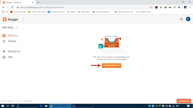Open the Apl apps bookmark
This screenshot has height=108, width=193.
(x=5, y=12)
